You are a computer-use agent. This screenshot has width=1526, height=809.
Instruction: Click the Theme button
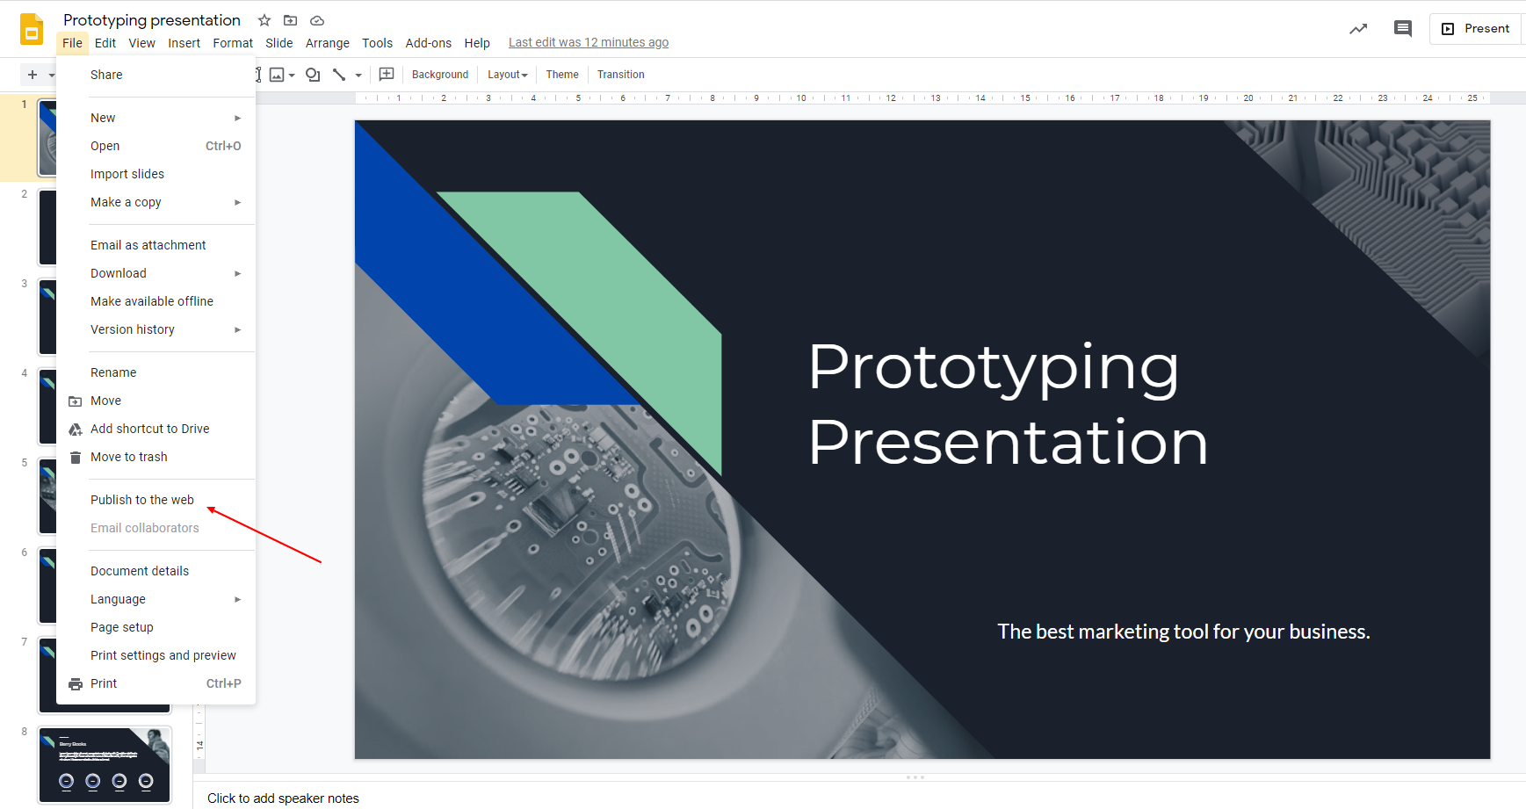(562, 75)
